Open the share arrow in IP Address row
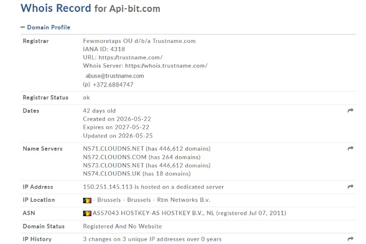366x244 pixels. [x=350, y=187]
